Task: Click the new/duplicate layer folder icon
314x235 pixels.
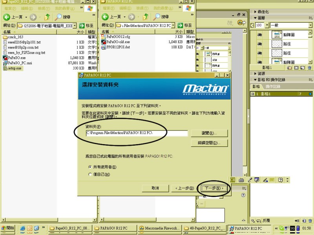Action: 289,68
